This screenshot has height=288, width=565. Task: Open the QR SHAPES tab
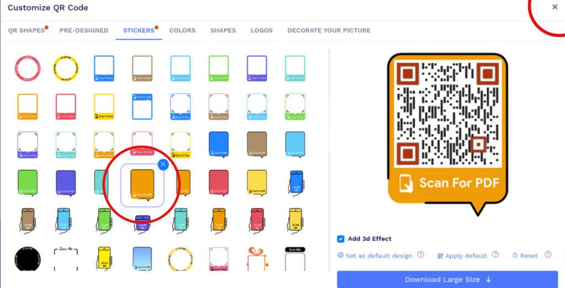[x=26, y=31]
